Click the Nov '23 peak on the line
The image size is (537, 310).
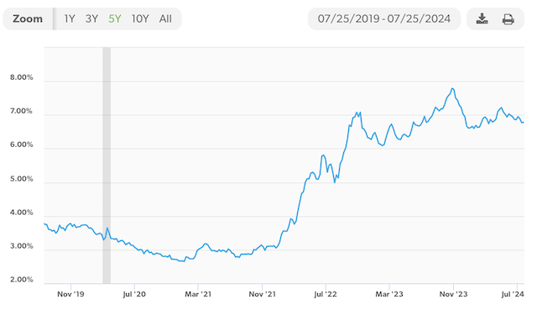pyautogui.click(x=453, y=89)
